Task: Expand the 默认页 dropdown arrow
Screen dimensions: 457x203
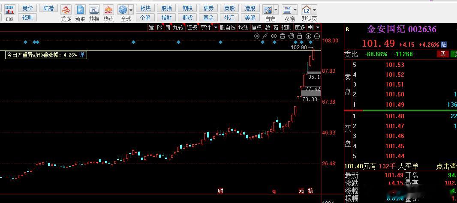Action: [x=315, y=10]
